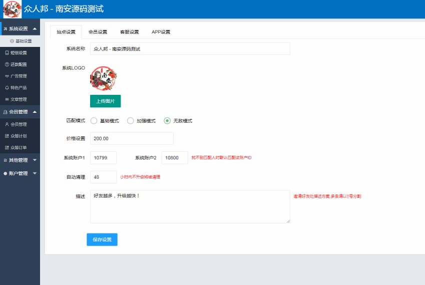
Task: Switch to 会员设置 tab
Action: pyautogui.click(x=98, y=32)
